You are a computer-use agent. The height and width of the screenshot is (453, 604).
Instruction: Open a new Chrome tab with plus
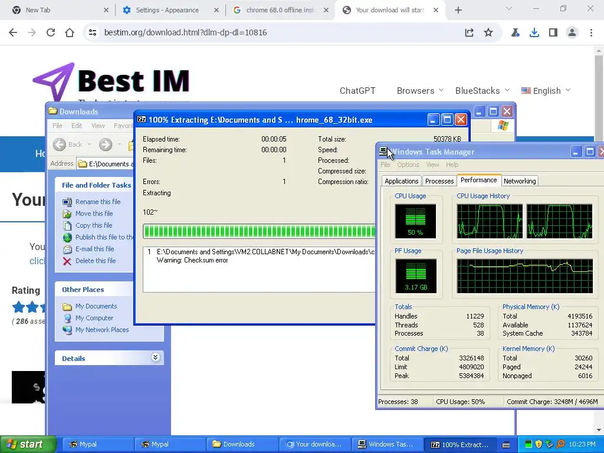tap(458, 11)
